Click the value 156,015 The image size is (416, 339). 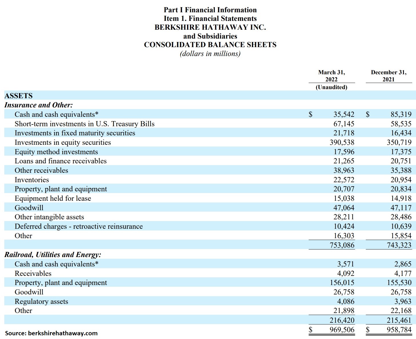pyautogui.click(x=342, y=283)
